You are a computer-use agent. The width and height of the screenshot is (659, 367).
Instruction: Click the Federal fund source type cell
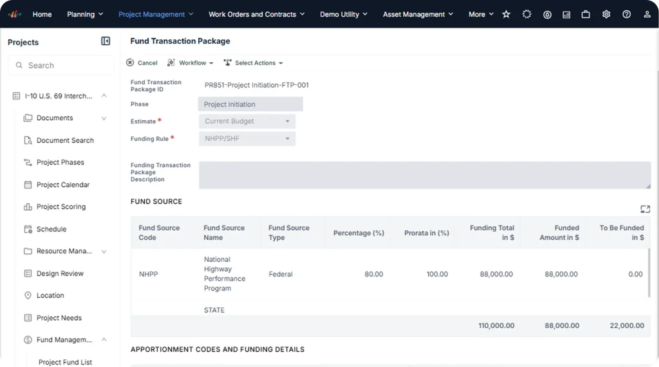(x=281, y=274)
